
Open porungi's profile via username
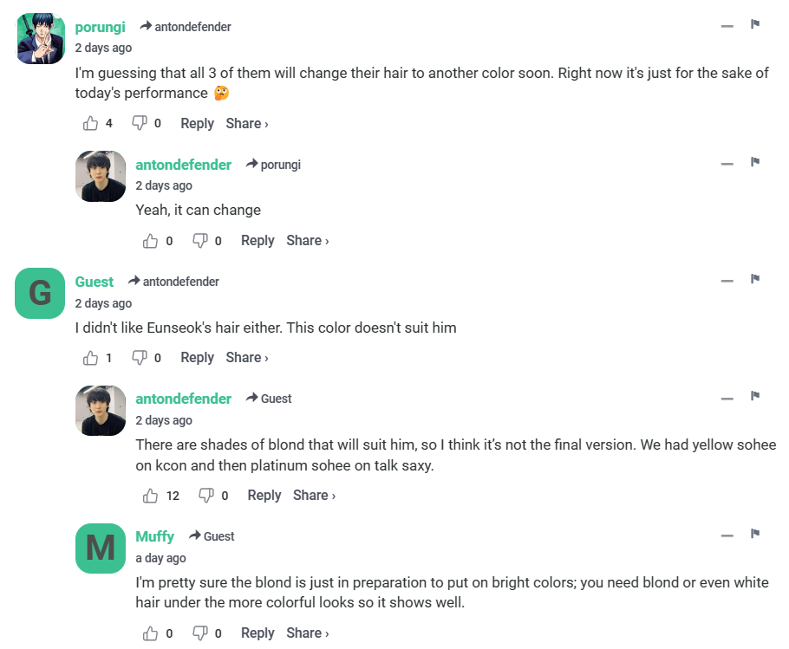click(101, 27)
